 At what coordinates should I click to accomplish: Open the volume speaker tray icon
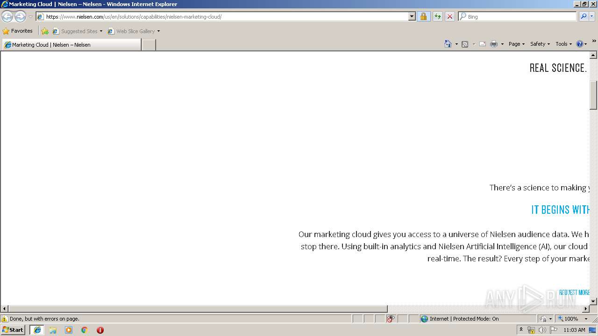point(542,330)
